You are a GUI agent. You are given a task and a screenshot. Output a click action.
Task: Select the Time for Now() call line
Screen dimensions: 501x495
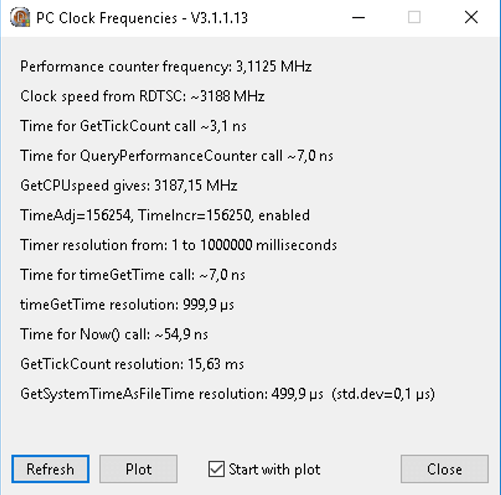113,334
